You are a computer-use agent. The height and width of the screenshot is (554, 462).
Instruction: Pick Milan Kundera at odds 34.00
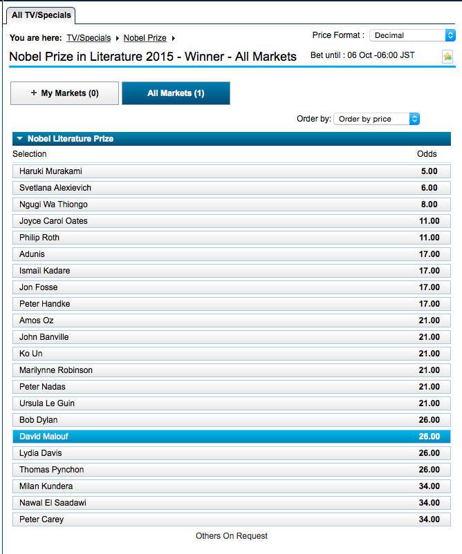point(231,486)
